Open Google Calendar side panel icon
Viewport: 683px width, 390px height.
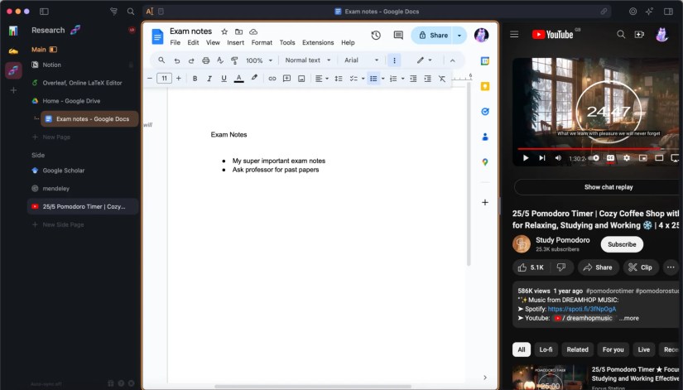point(485,61)
